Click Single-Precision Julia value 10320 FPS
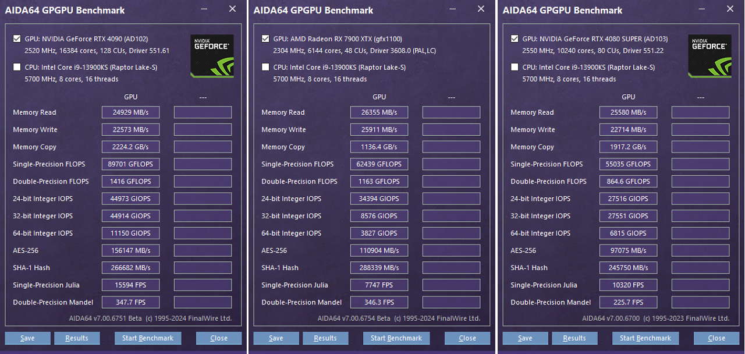Viewport: 745px width, 354px height. (x=628, y=285)
